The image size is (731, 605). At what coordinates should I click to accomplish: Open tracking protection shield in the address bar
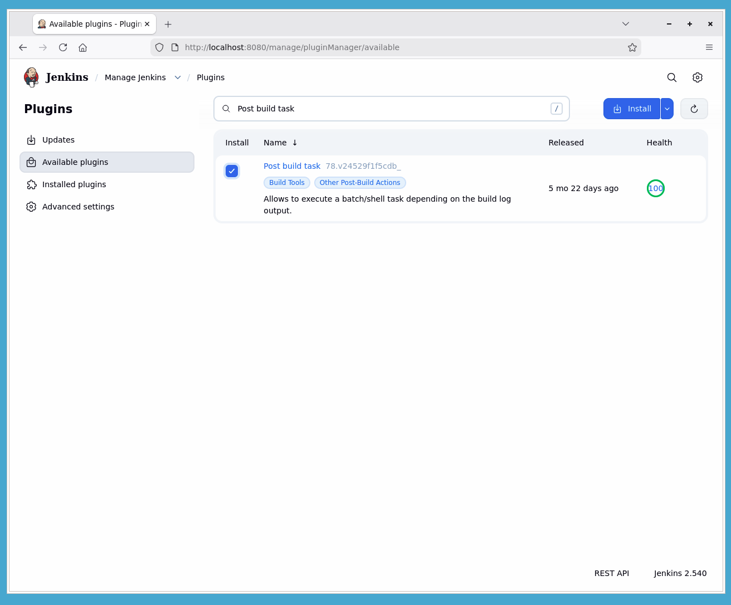(x=159, y=47)
